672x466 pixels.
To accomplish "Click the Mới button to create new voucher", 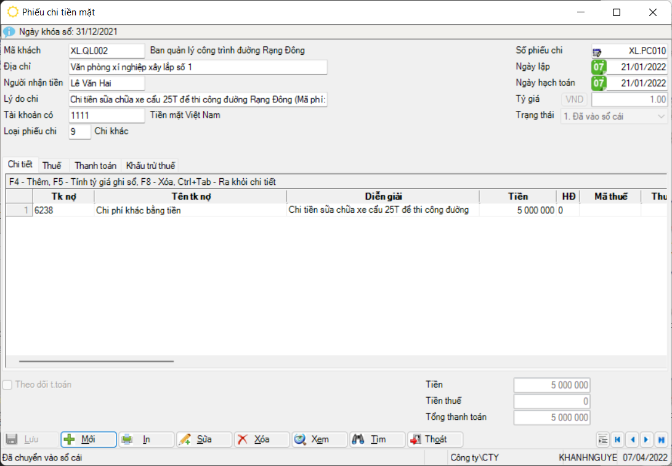I will click(x=88, y=439).
